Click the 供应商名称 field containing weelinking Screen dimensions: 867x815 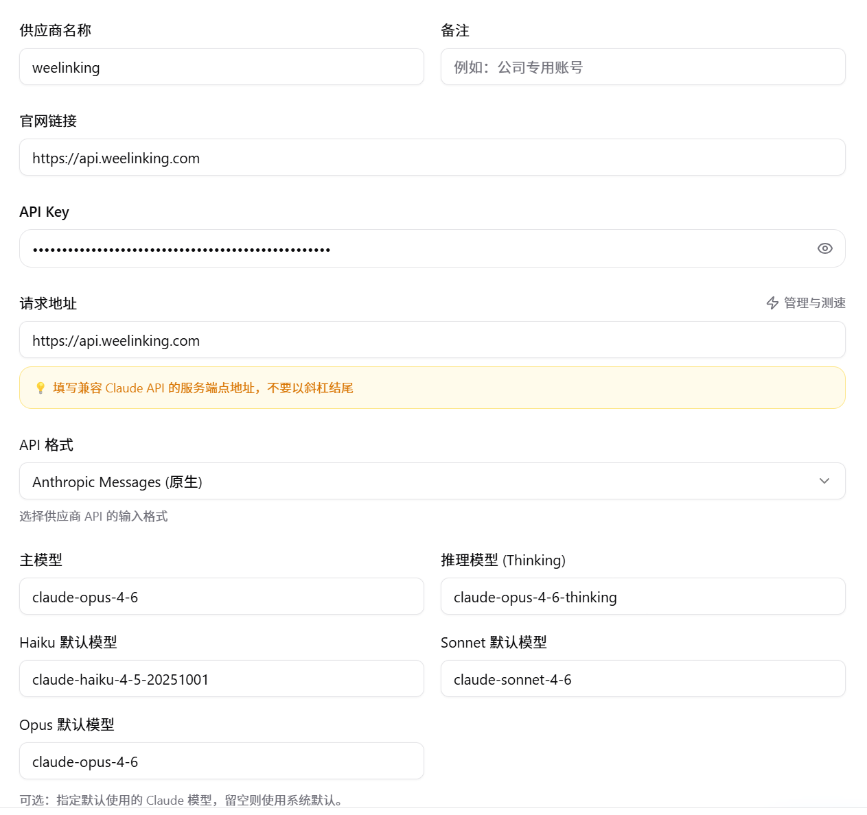click(x=221, y=67)
